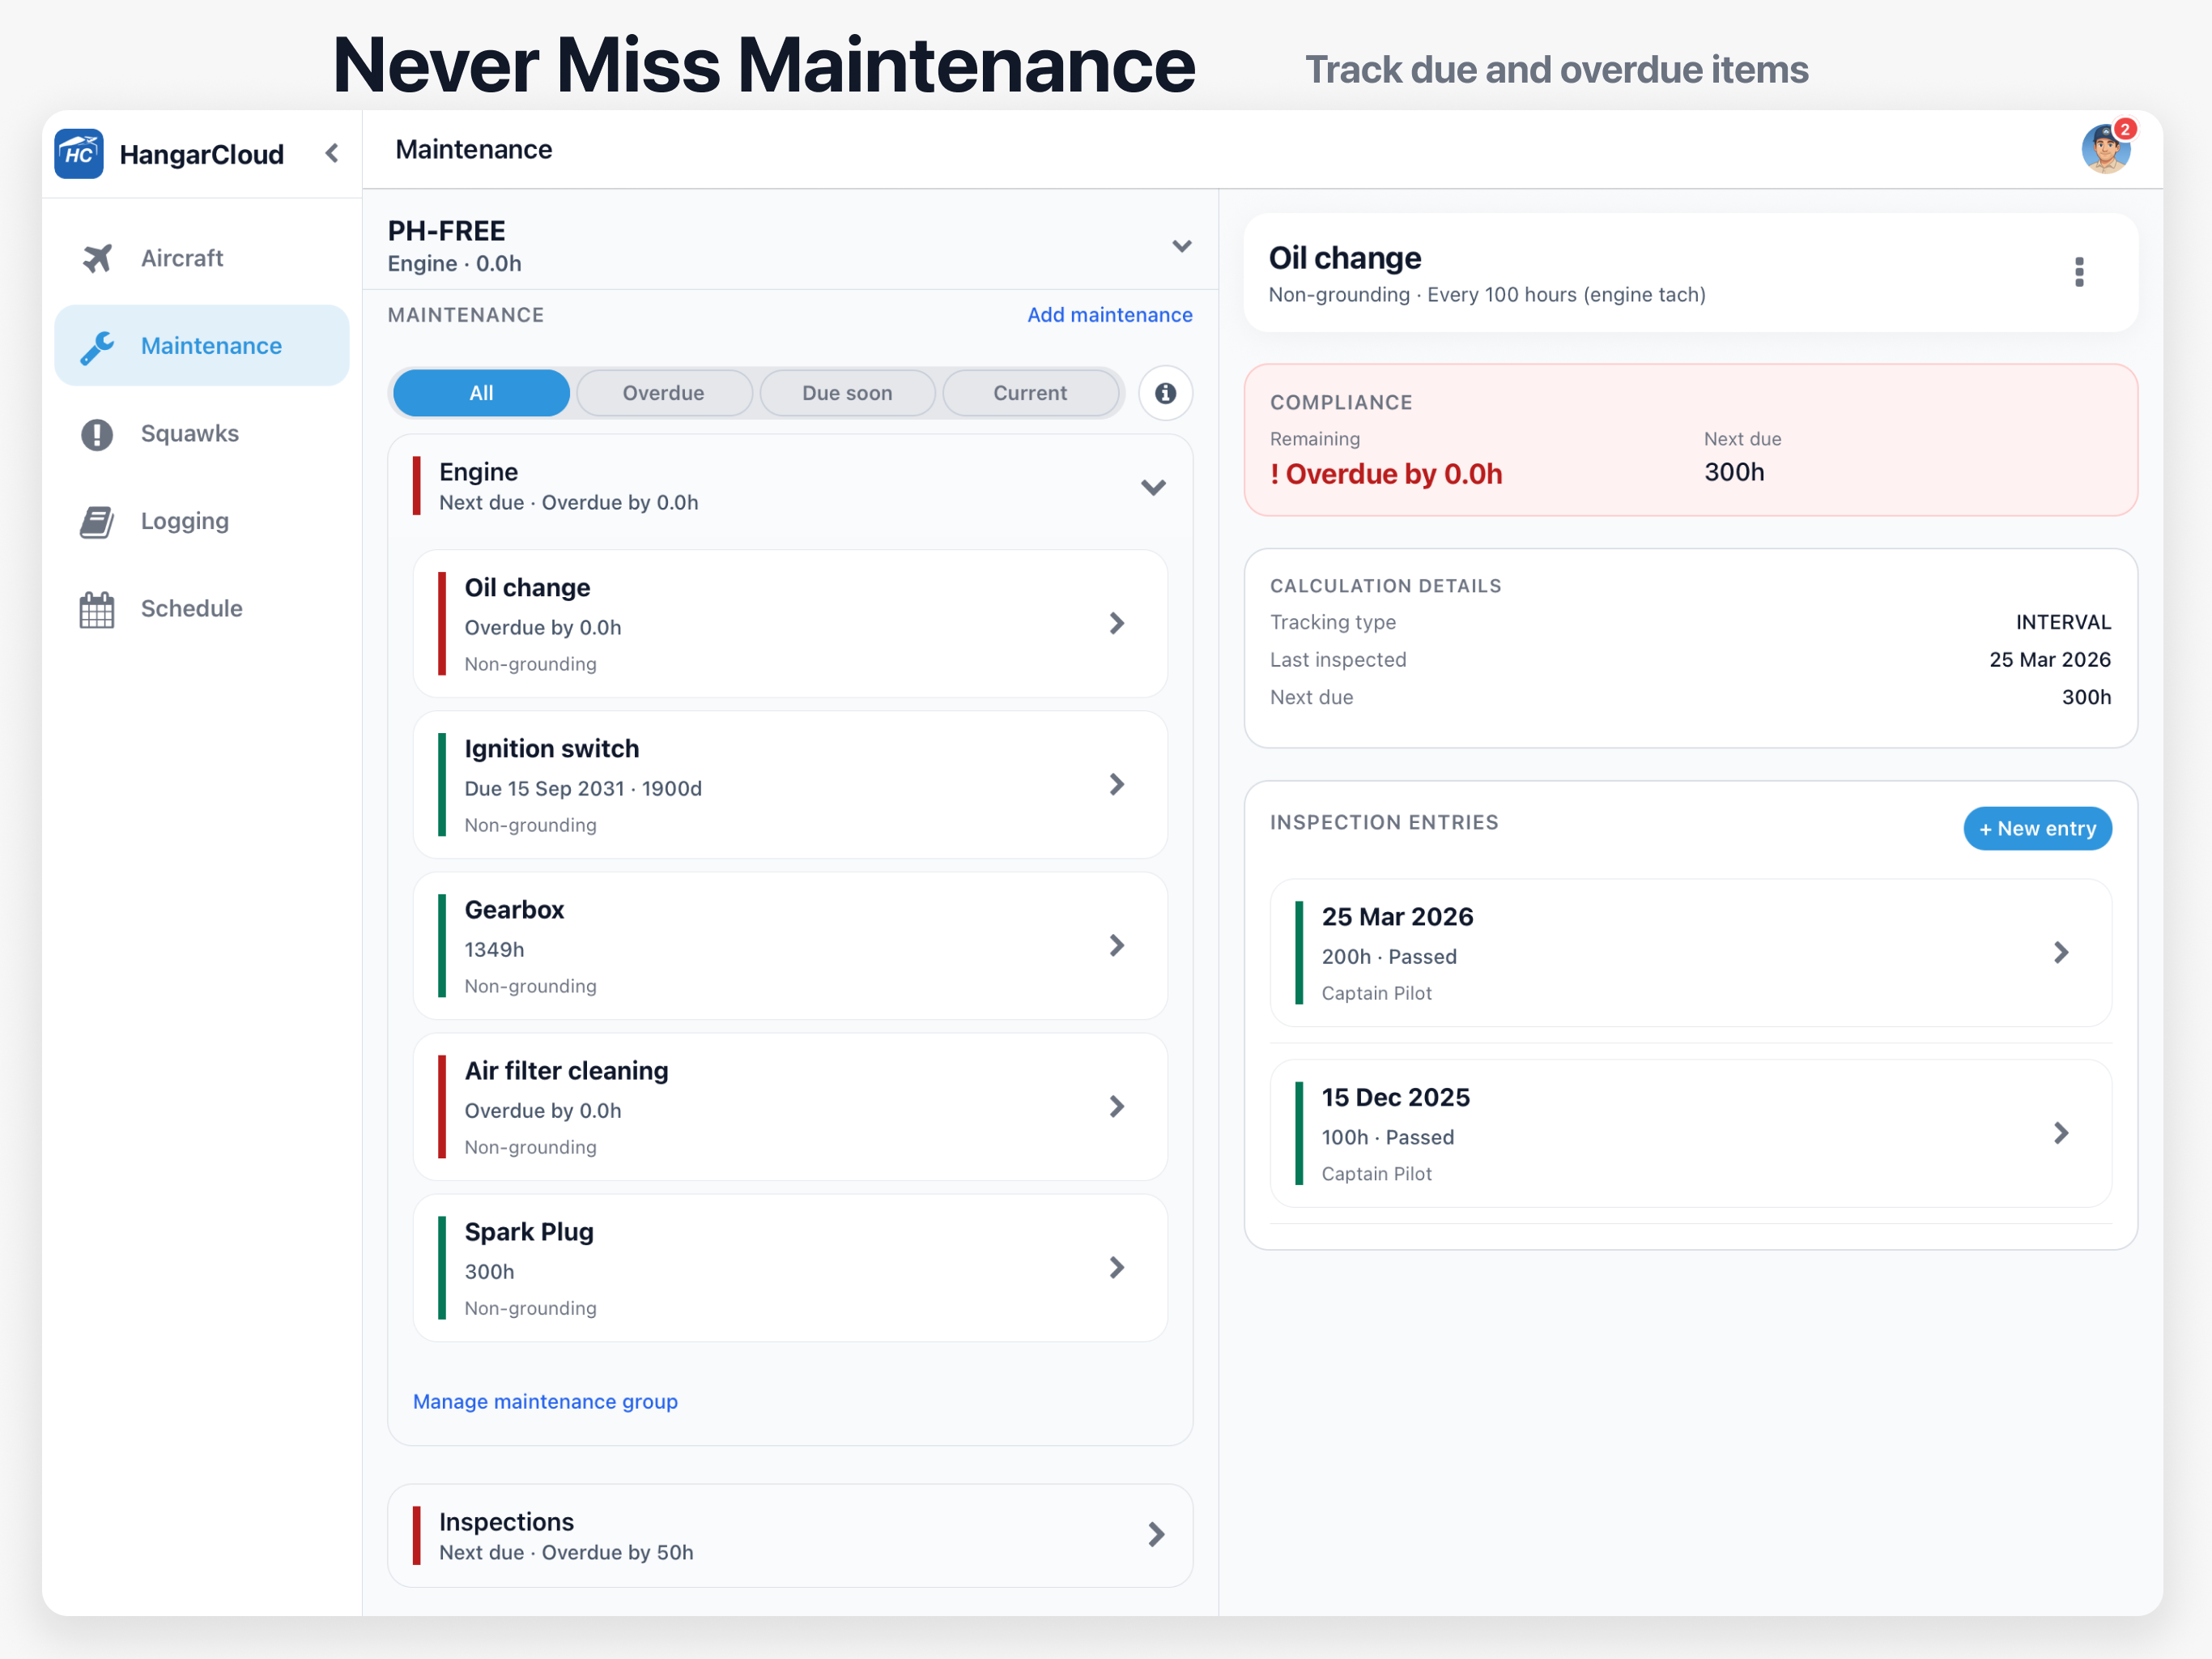Click the '100h · Passed' entry text

1388,1137
